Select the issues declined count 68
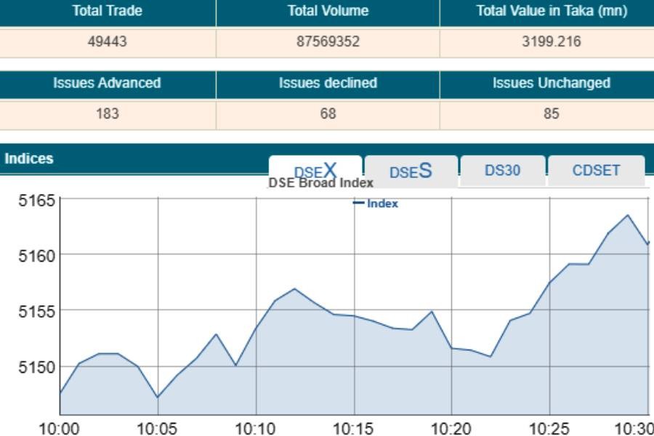654x436 pixels. coord(328,113)
